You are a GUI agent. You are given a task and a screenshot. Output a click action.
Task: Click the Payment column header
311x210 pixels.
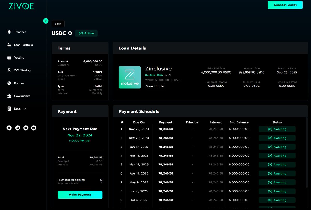(x=166, y=122)
